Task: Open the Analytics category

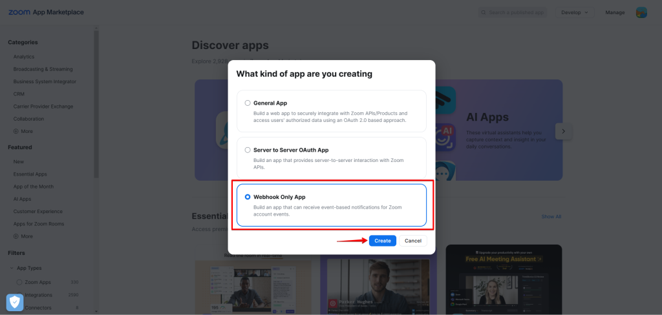Action: [24, 57]
